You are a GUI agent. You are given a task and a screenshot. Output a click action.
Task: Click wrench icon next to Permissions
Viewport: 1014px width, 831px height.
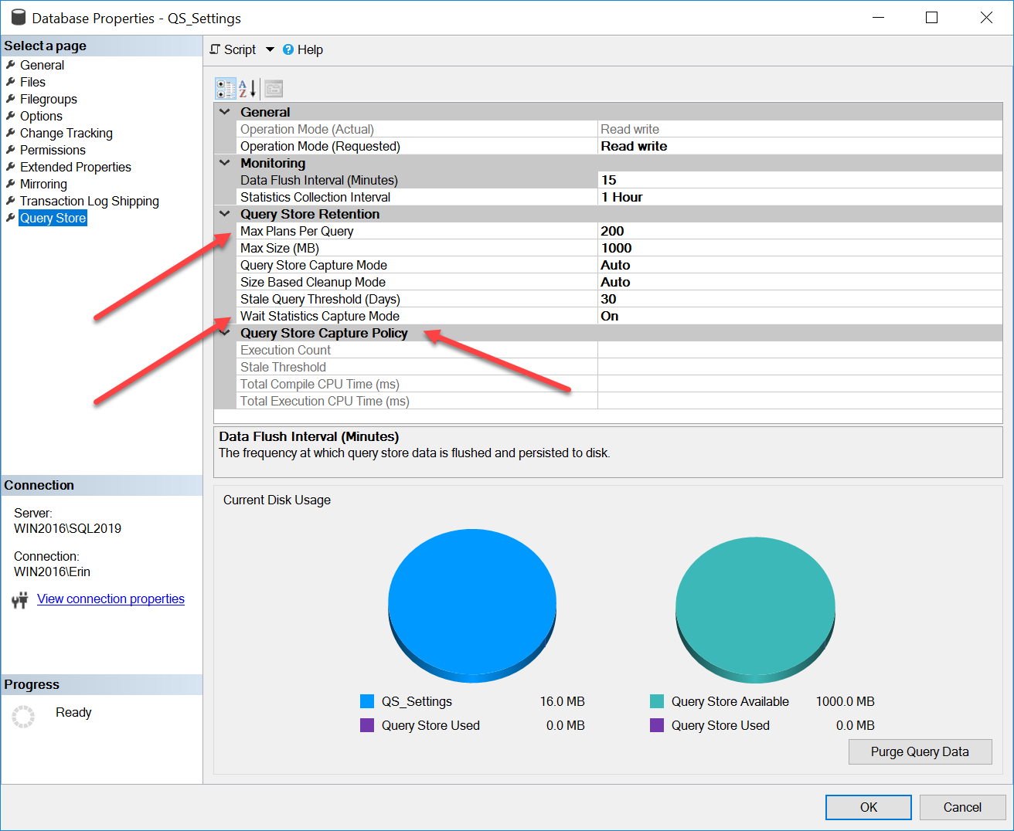[x=11, y=150]
